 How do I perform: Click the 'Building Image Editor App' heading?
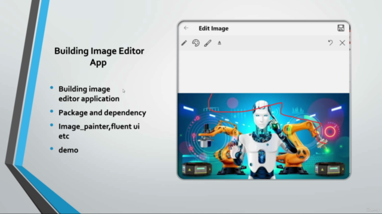tap(99, 56)
